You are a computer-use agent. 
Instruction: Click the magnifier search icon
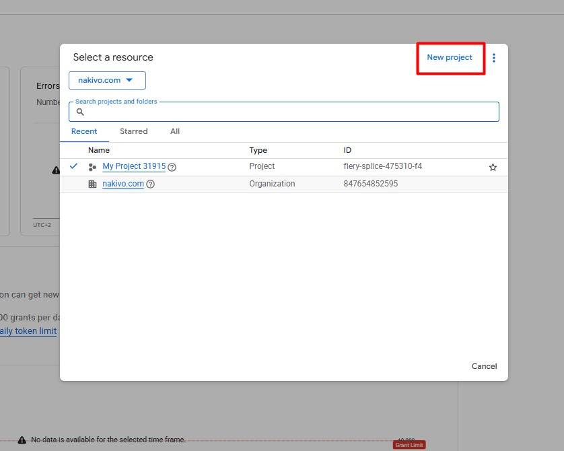point(81,112)
